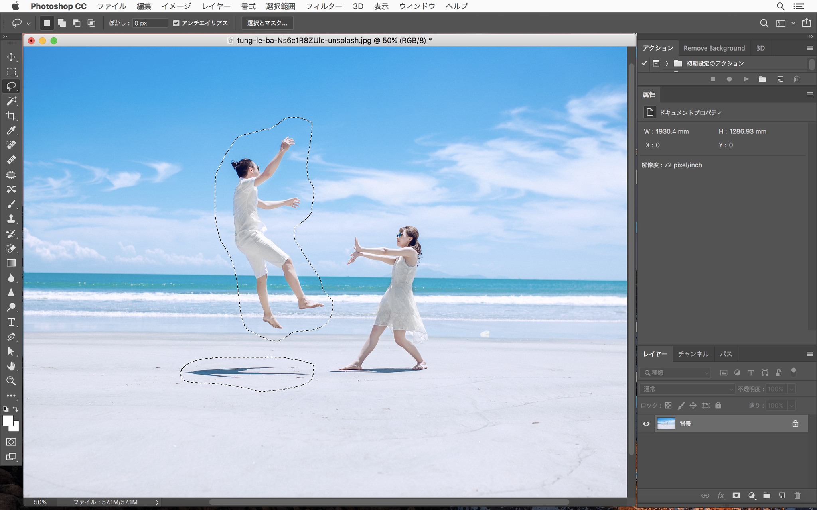Select the Crop tool

[x=11, y=116]
